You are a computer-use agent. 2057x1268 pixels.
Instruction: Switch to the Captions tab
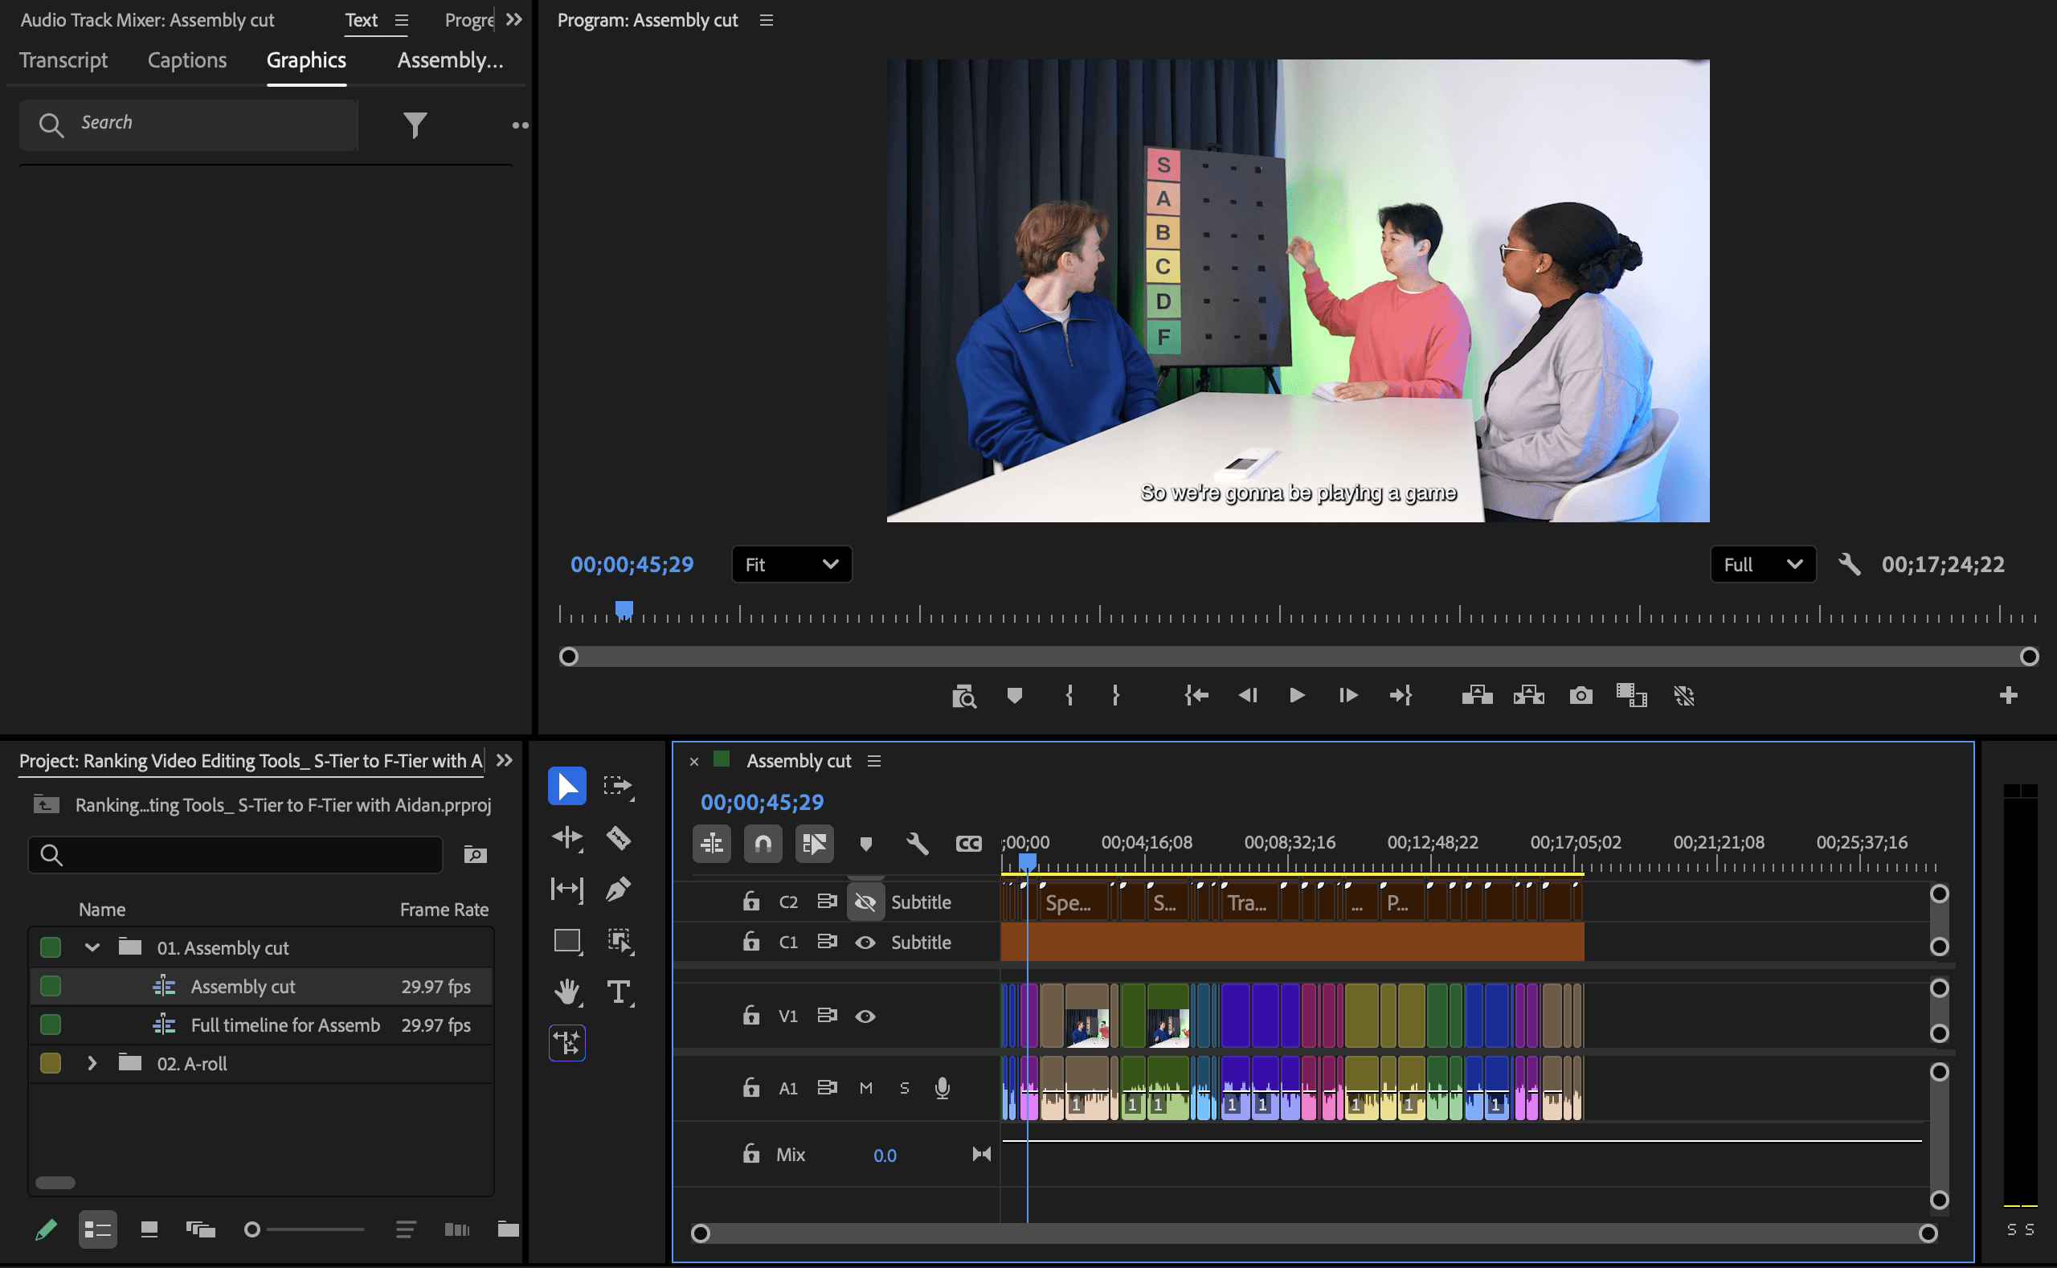[187, 60]
